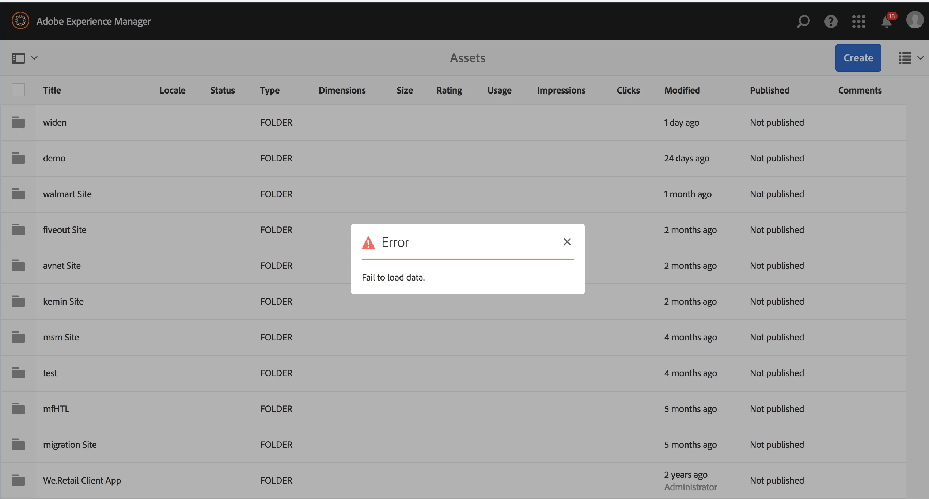Expand the rail selector chevron
This screenshot has height=499, width=929.
34,58
